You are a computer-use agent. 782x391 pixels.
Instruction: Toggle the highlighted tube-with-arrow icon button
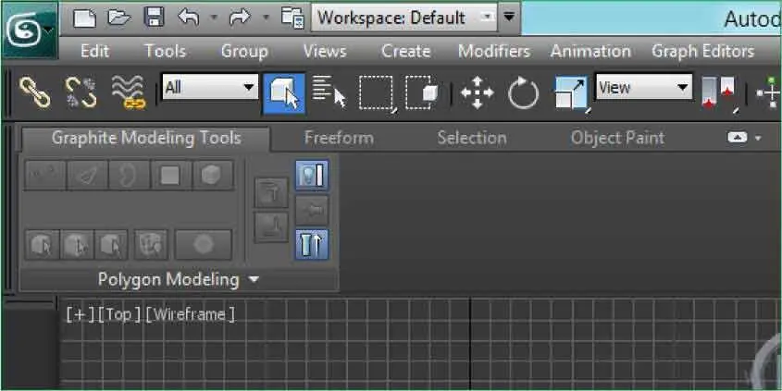[312, 244]
